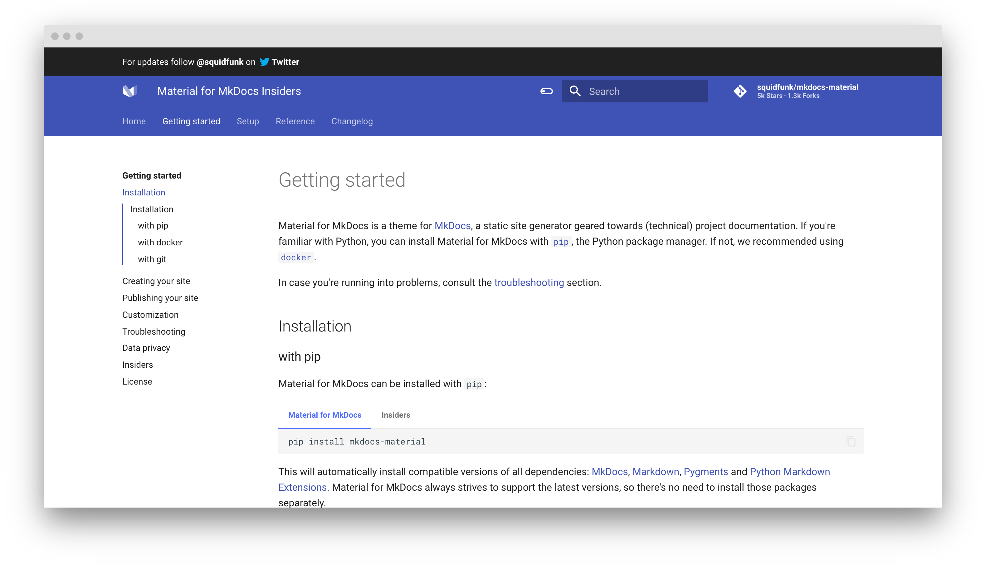Click the docker inline code link
Image resolution: width=986 pixels, height=570 pixels.
tap(295, 257)
